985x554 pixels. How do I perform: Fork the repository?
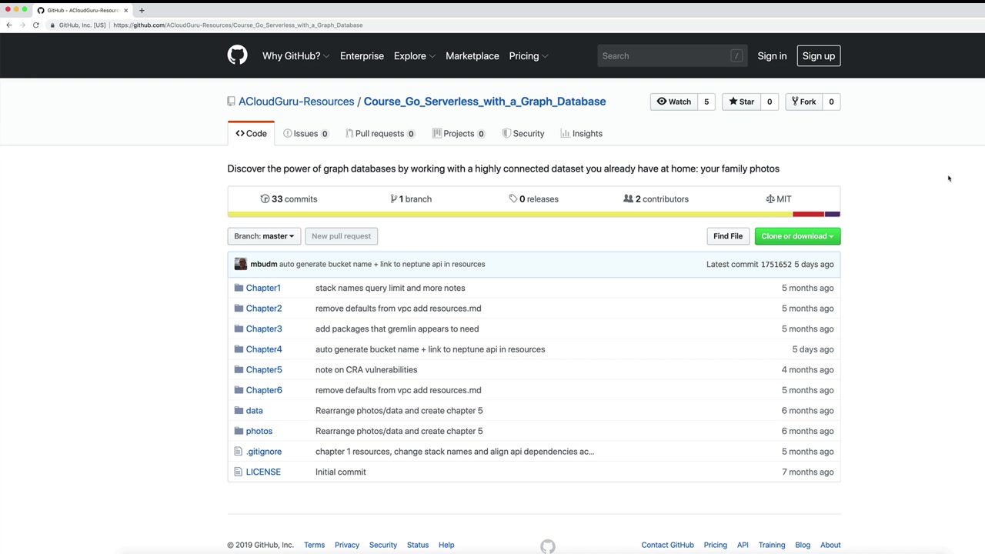click(x=803, y=102)
